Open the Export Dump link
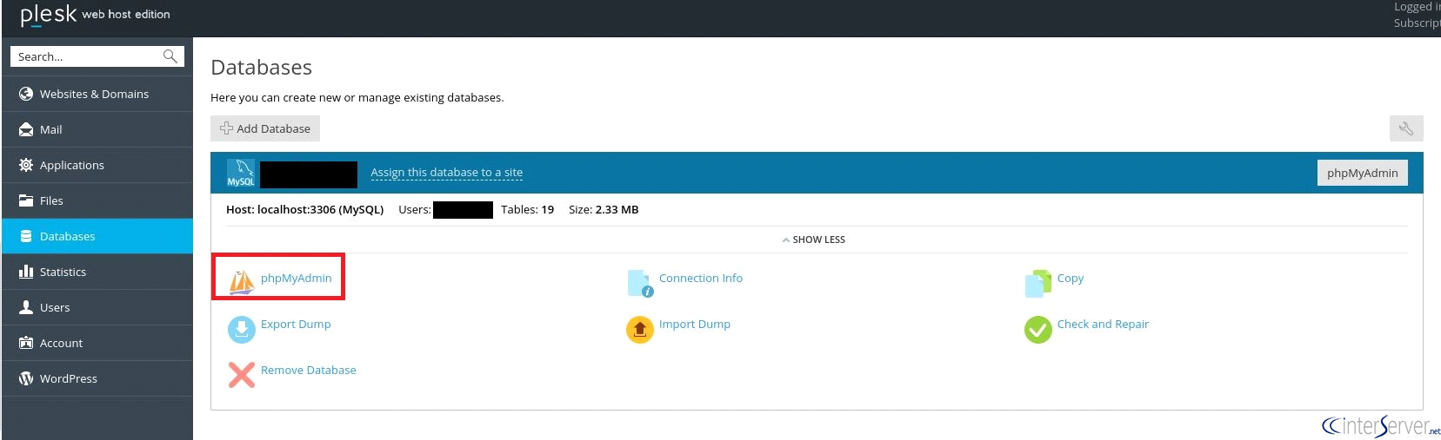This screenshot has width=1441, height=440. tap(296, 324)
